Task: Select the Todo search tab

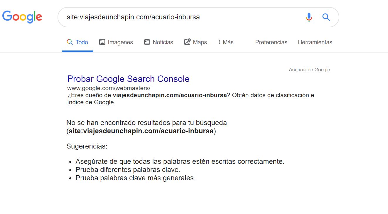Action: [x=77, y=42]
